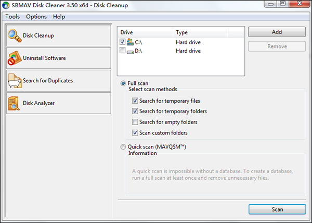Click the Disk Cleanup magnifier icon
Screen dimensions: 312x223
pos(15,35)
